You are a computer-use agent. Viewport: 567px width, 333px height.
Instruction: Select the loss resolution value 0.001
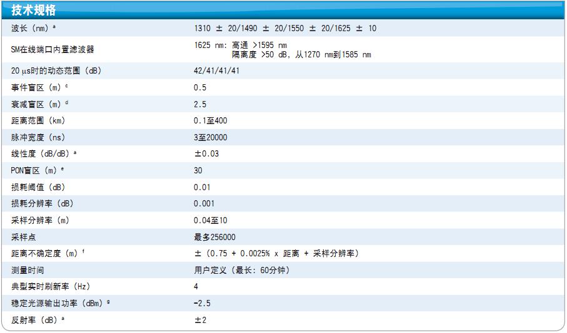[204, 203]
